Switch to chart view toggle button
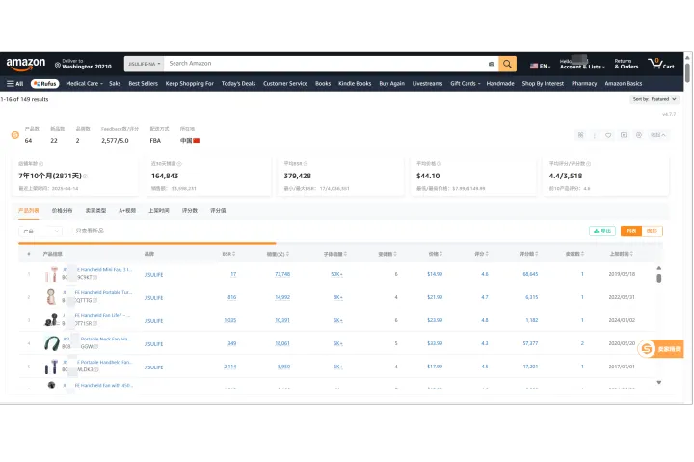Image resolution: width=694 pixels, height=462 pixels. coord(652,231)
